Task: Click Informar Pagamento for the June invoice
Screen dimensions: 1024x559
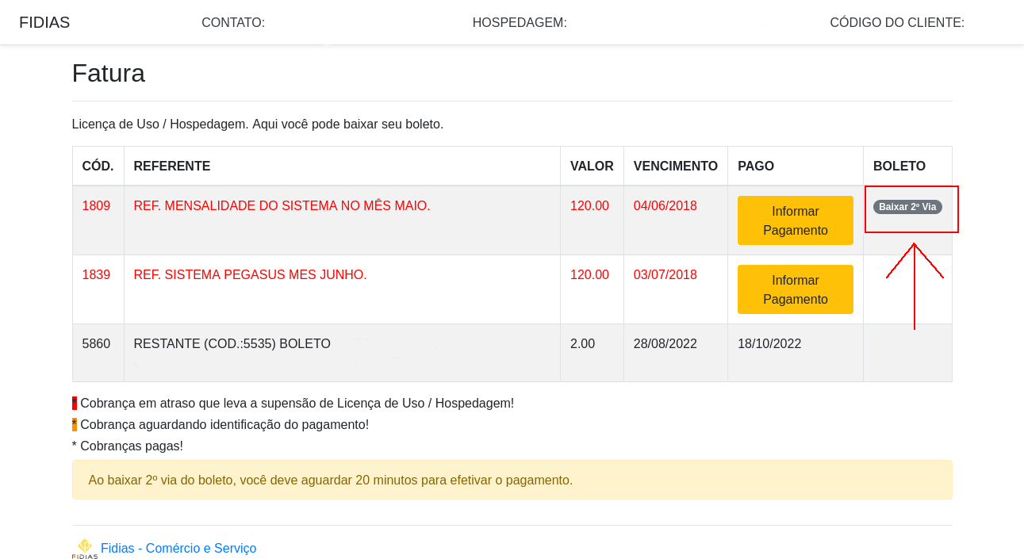Action: [x=795, y=289]
